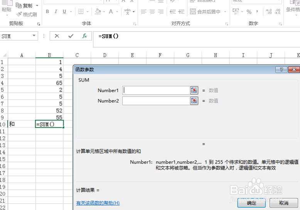Click cell B9 containing 55

pos(49,117)
